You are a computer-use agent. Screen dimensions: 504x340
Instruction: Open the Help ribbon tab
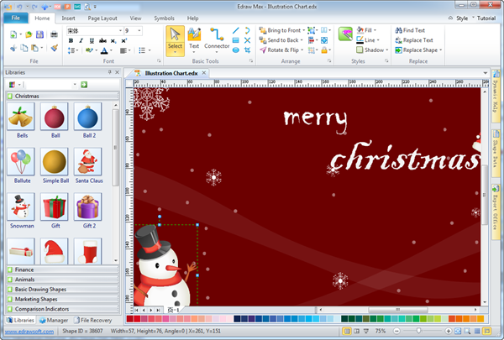pos(192,18)
